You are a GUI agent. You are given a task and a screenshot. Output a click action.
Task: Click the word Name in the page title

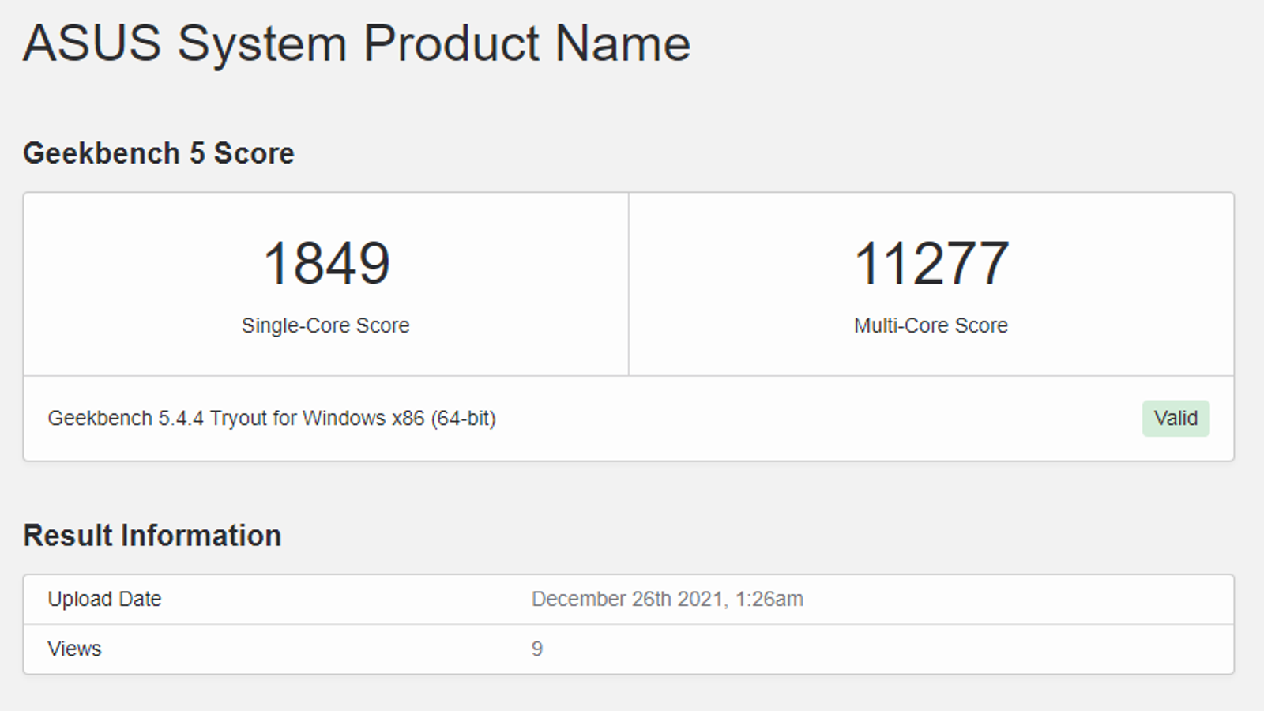[x=623, y=43]
